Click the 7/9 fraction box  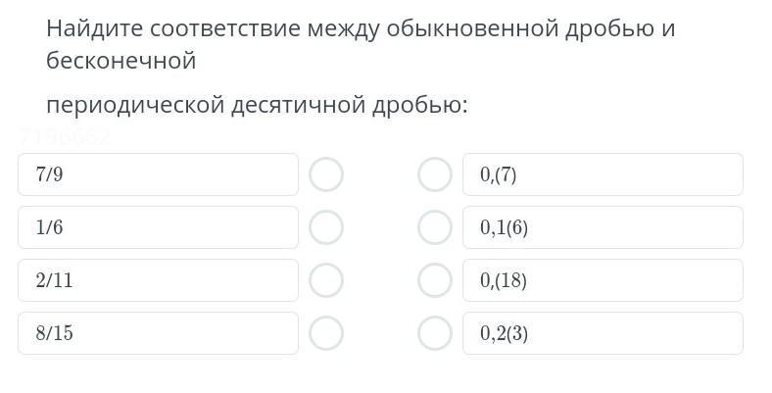tap(158, 175)
